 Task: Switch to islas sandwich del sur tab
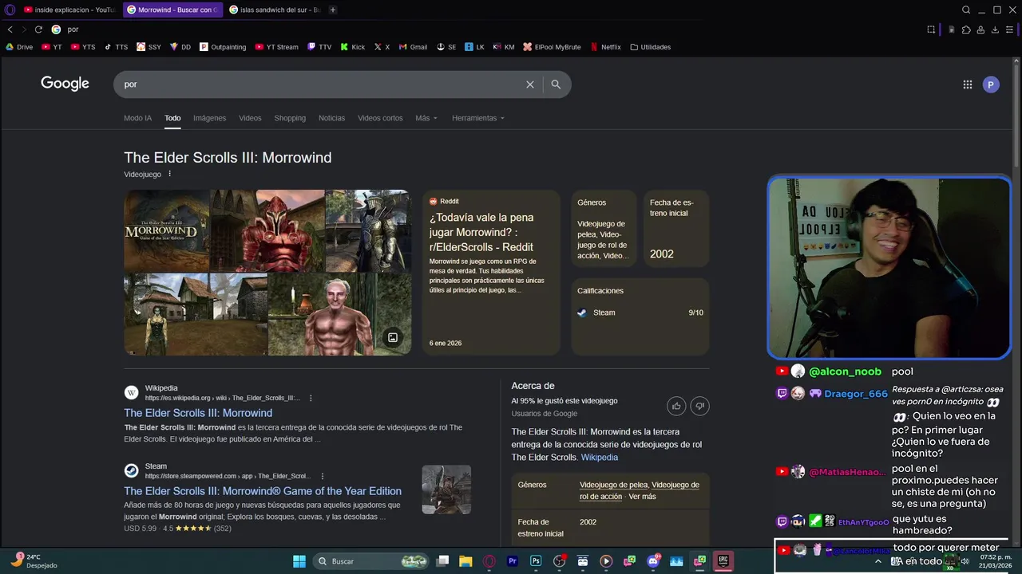(x=274, y=10)
